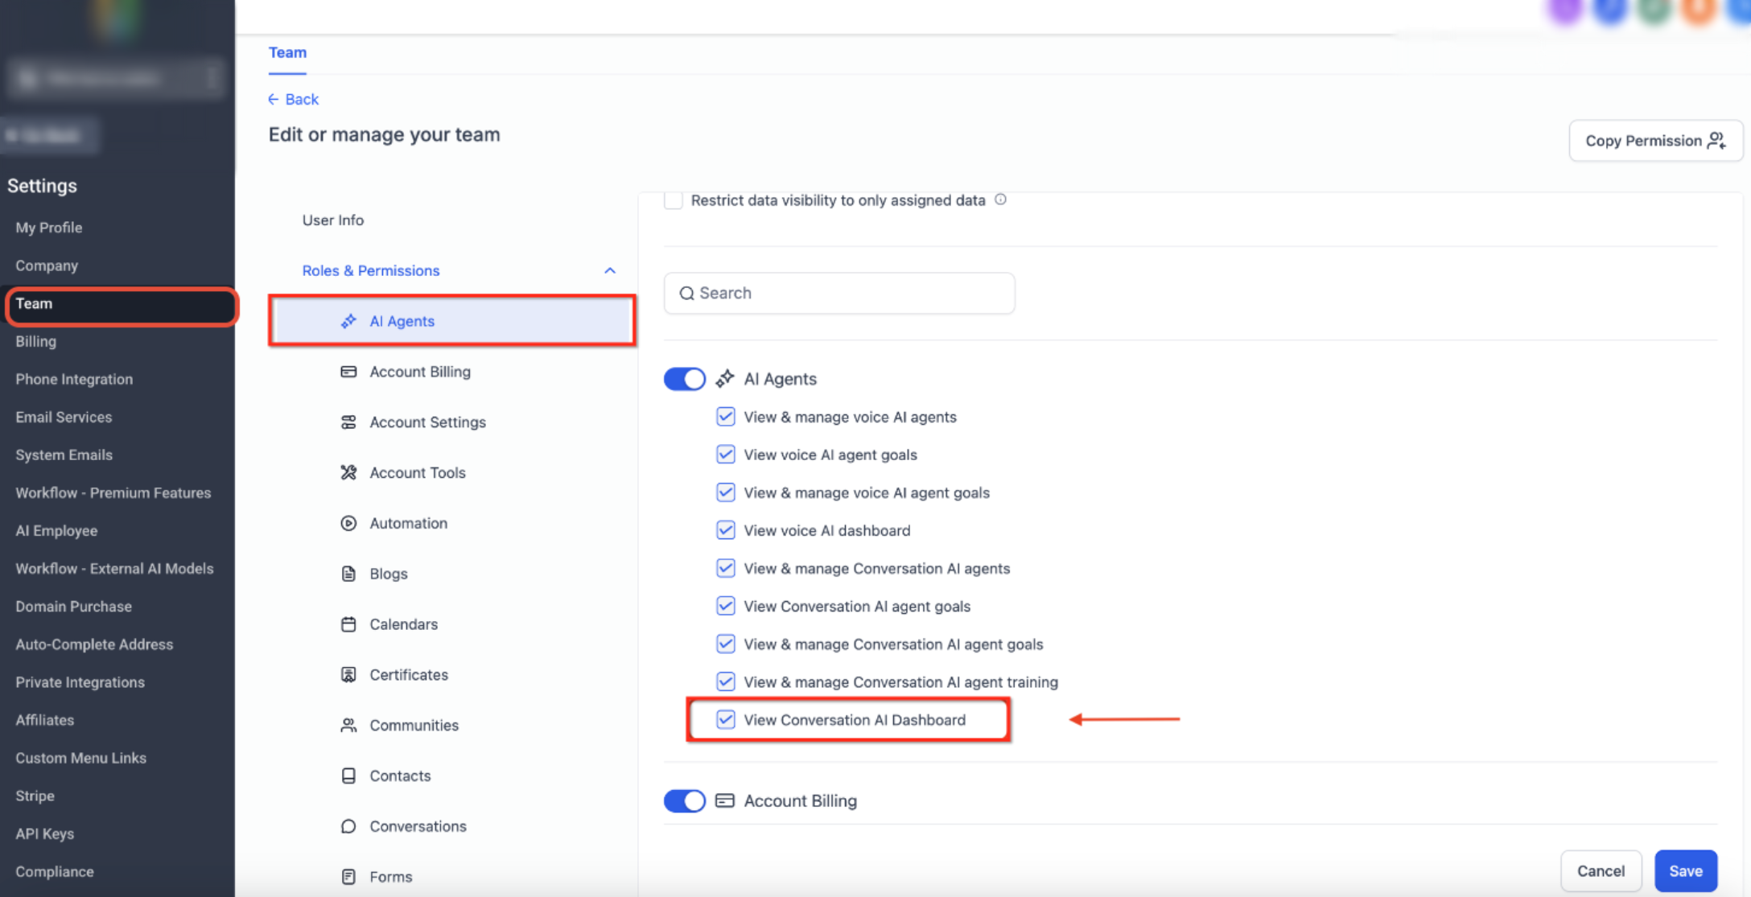Click the Calendars icon
Screen dimensions: 1751x897
348,624
